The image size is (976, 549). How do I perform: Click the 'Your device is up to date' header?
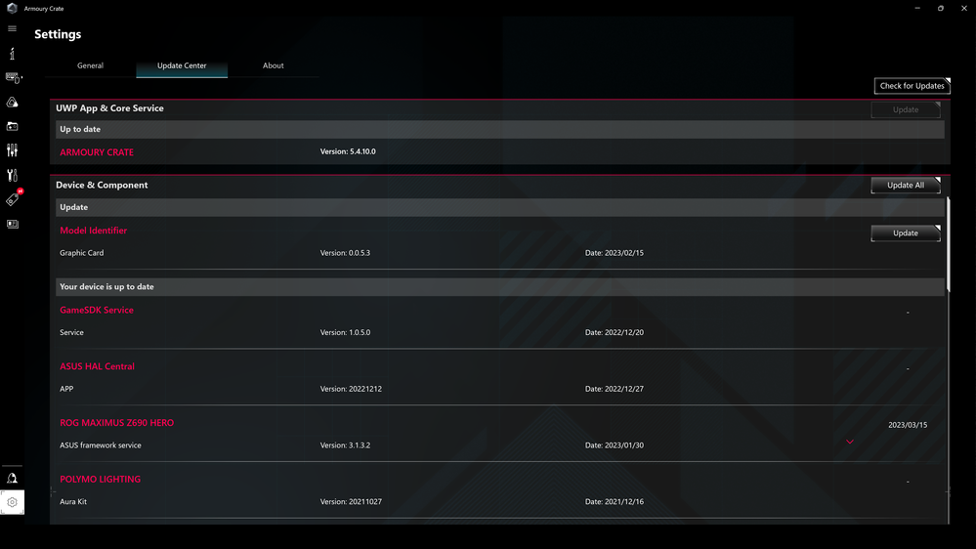pos(500,287)
